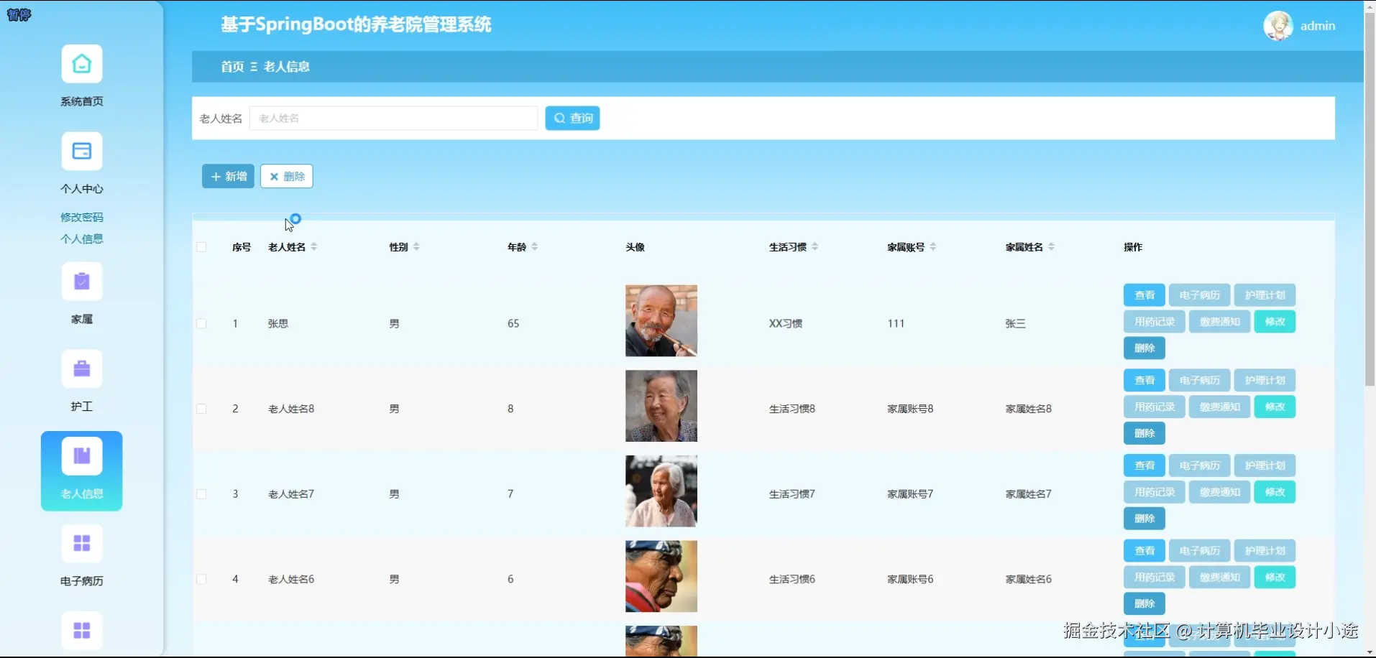
Task: Click the admin avatar image
Action: pos(1278,26)
